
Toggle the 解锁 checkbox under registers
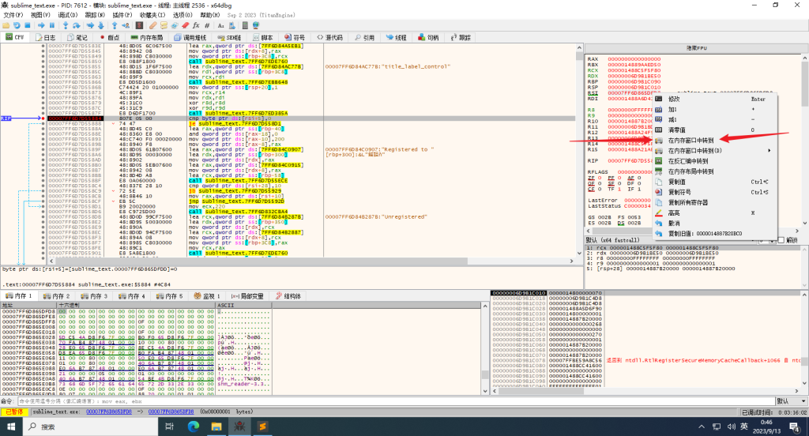782,240
